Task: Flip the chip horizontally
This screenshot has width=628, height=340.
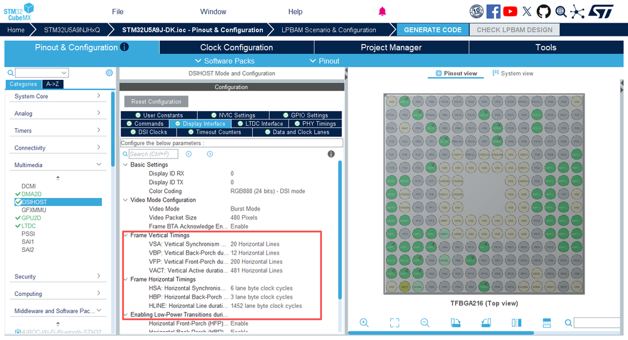Action: [x=516, y=322]
